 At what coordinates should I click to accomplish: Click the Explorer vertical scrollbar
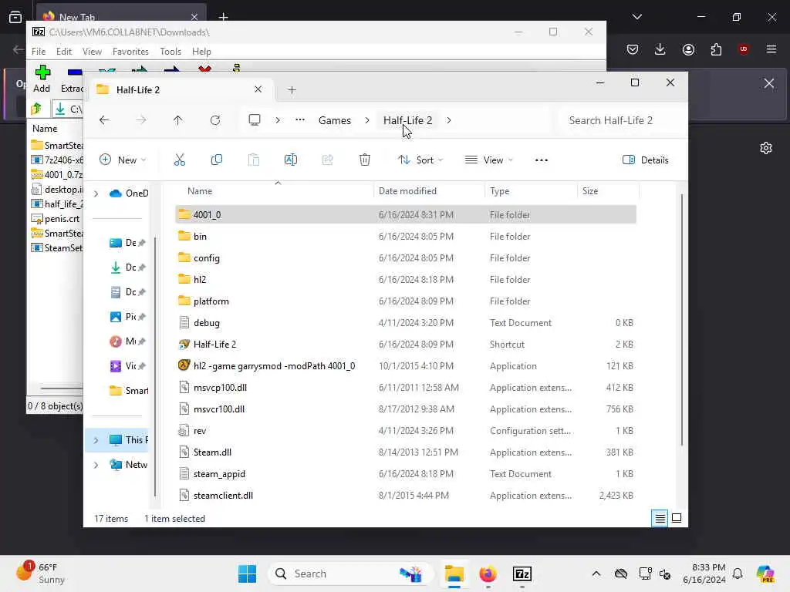[x=682, y=319]
